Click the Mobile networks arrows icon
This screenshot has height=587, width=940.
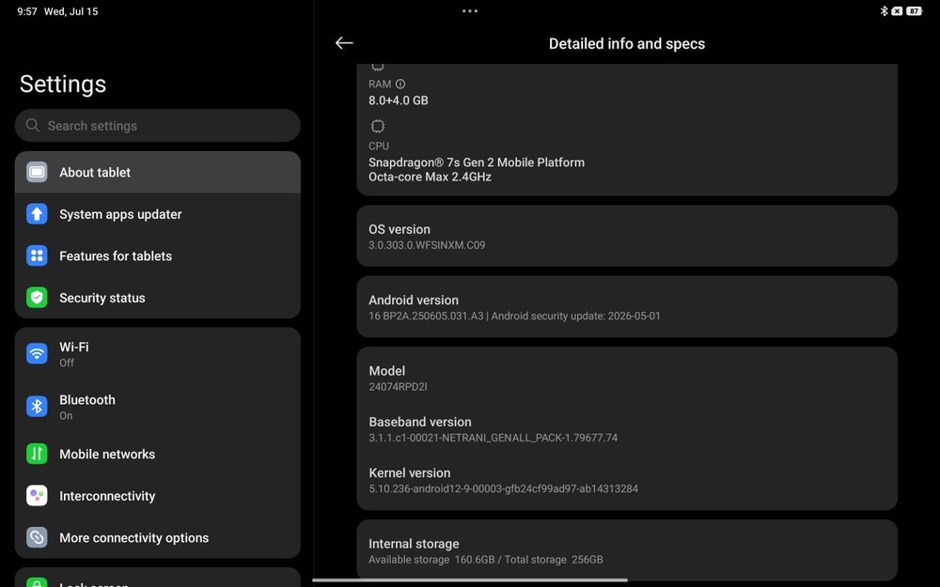pyautogui.click(x=37, y=454)
